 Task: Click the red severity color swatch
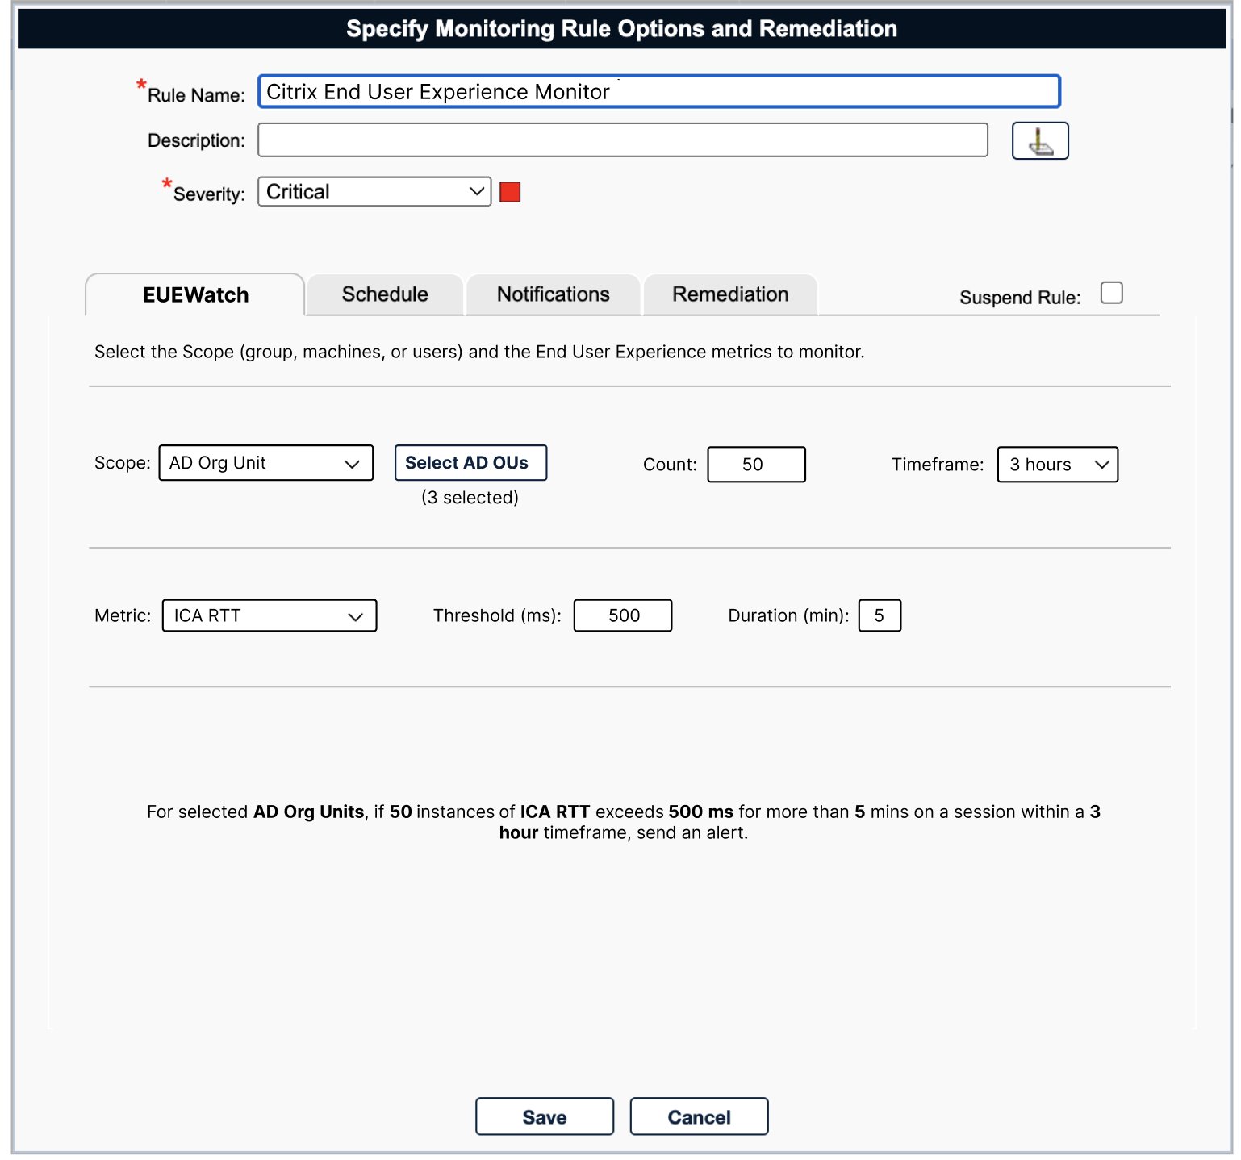click(510, 192)
